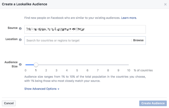Viewport: 169px width, 108px height.
Task: Click the tick label 4
Action: click(67, 70)
